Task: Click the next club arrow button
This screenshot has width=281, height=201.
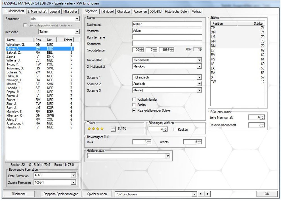Action: [207, 194]
